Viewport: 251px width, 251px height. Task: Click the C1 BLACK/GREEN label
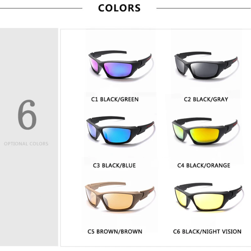point(115,99)
